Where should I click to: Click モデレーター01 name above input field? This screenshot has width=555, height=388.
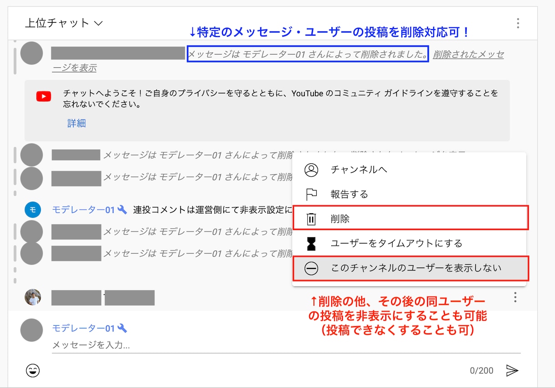[83, 328]
